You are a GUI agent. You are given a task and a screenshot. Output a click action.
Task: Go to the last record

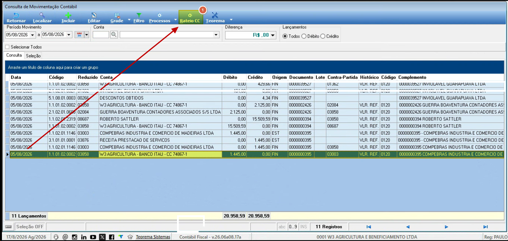click(485, 227)
